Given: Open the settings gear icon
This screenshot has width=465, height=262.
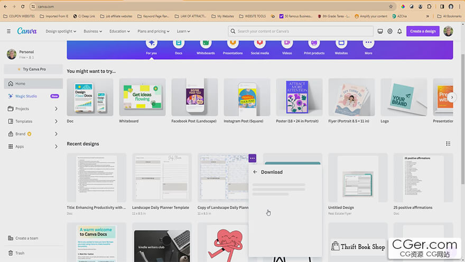Looking at the screenshot, I should point(389,31).
